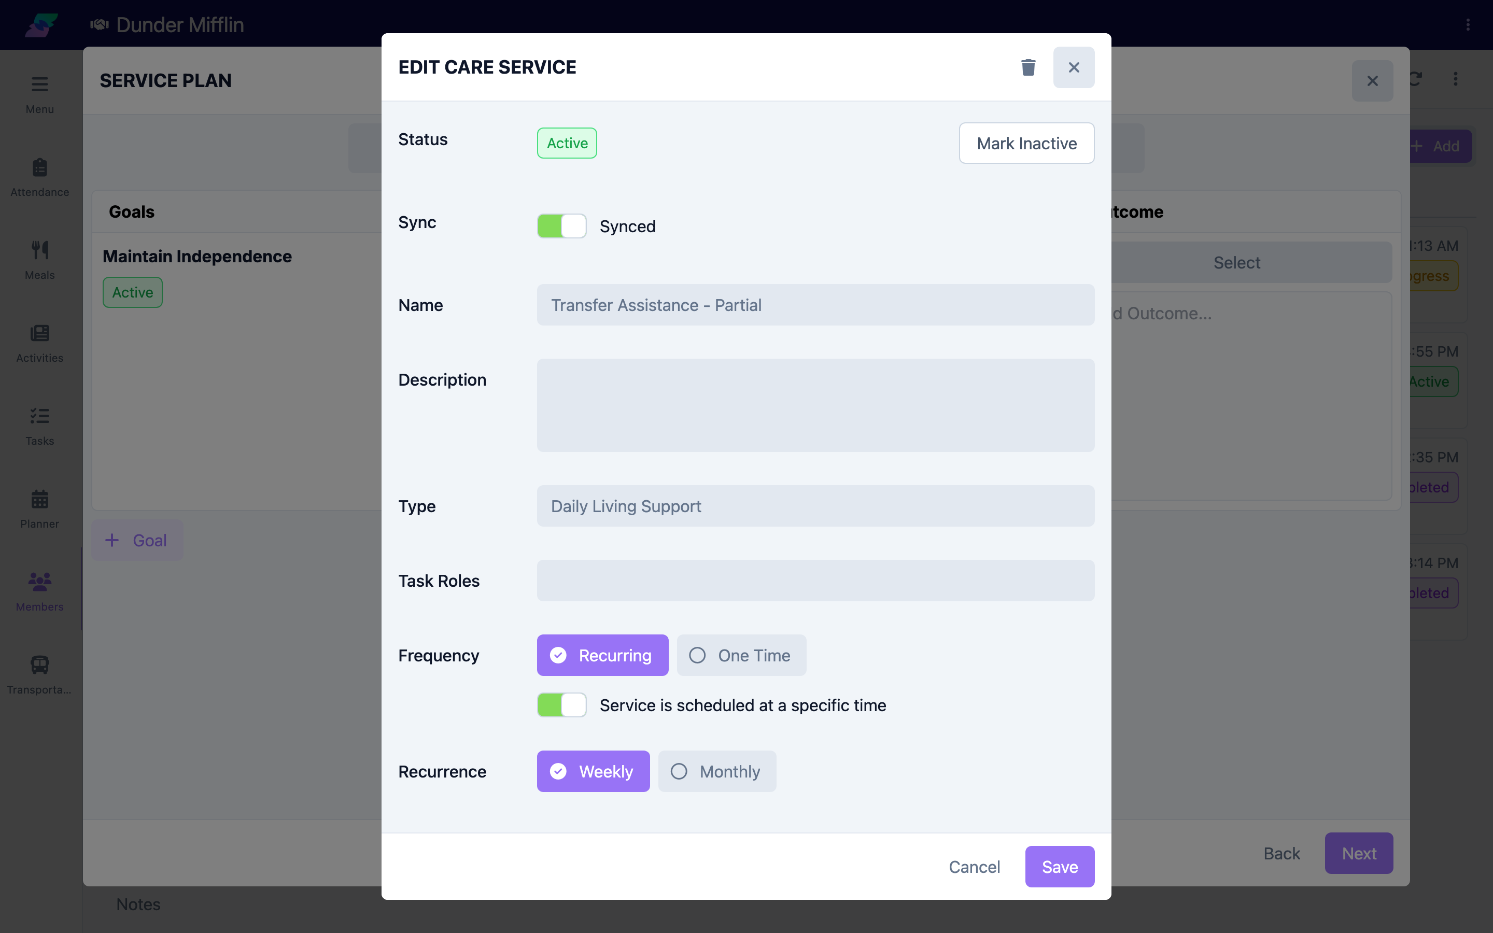Click the Dunder Mifflin title
The image size is (1493, 933).
click(179, 25)
